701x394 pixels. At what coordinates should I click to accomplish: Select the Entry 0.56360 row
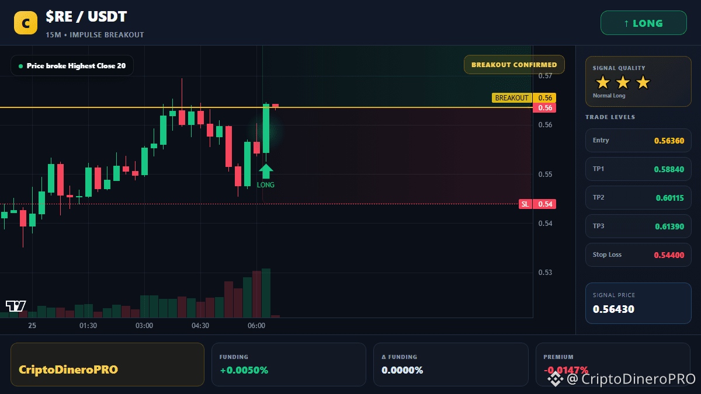pyautogui.click(x=638, y=140)
